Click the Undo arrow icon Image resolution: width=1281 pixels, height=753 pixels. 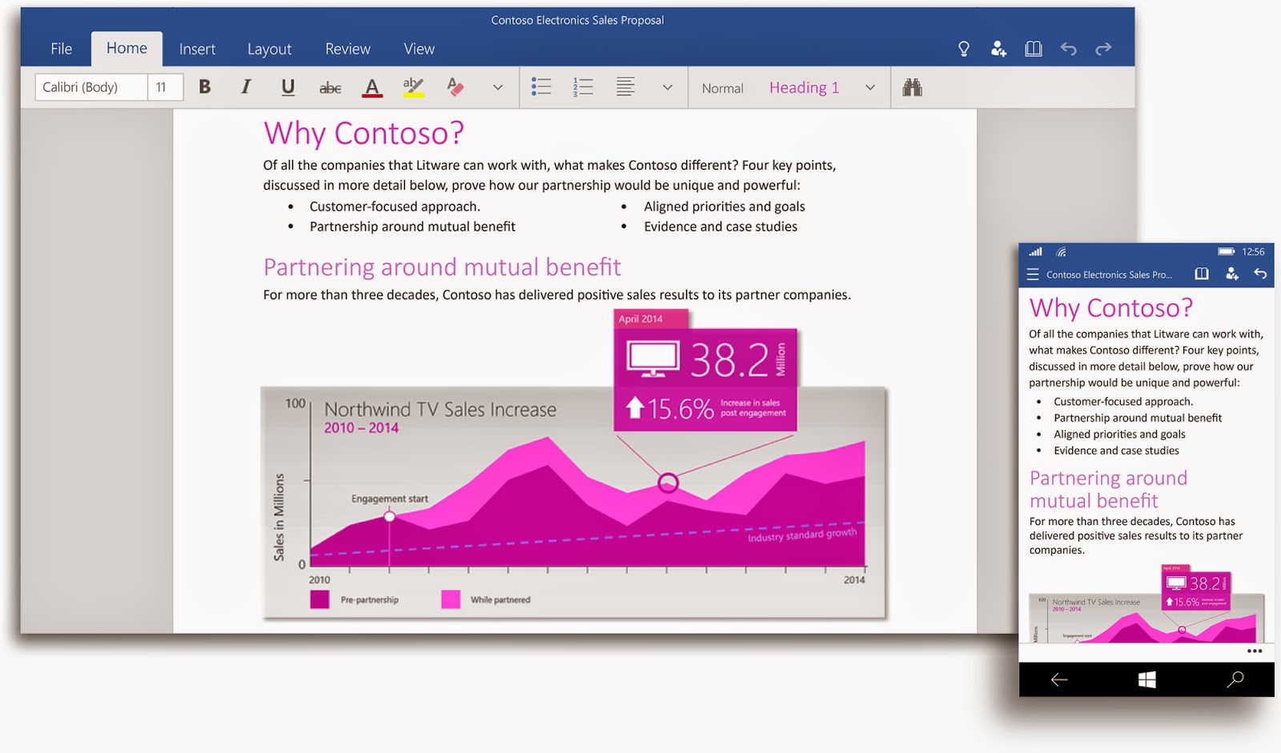pyautogui.click(x=1069, y=48)
